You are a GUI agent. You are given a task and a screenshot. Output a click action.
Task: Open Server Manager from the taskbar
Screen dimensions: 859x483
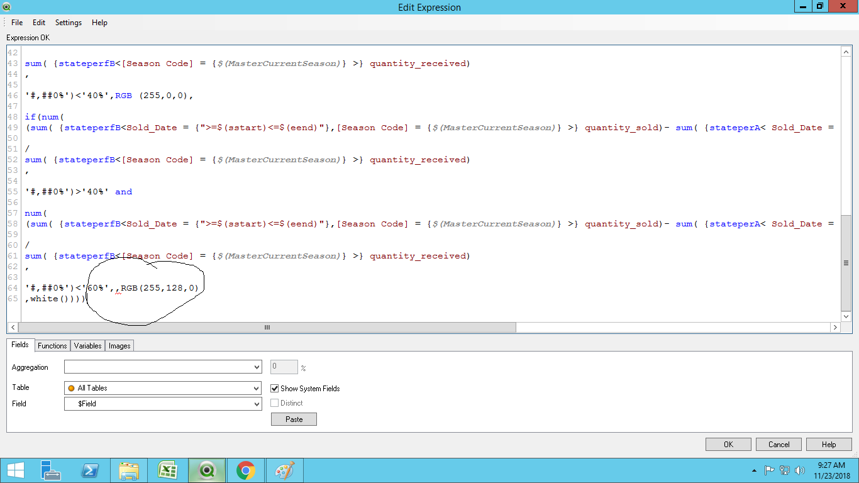click(x=50, y=470)
